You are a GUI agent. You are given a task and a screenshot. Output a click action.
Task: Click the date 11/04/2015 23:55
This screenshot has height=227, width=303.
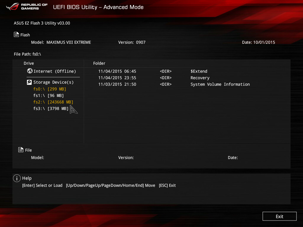(x=117, y=78)
